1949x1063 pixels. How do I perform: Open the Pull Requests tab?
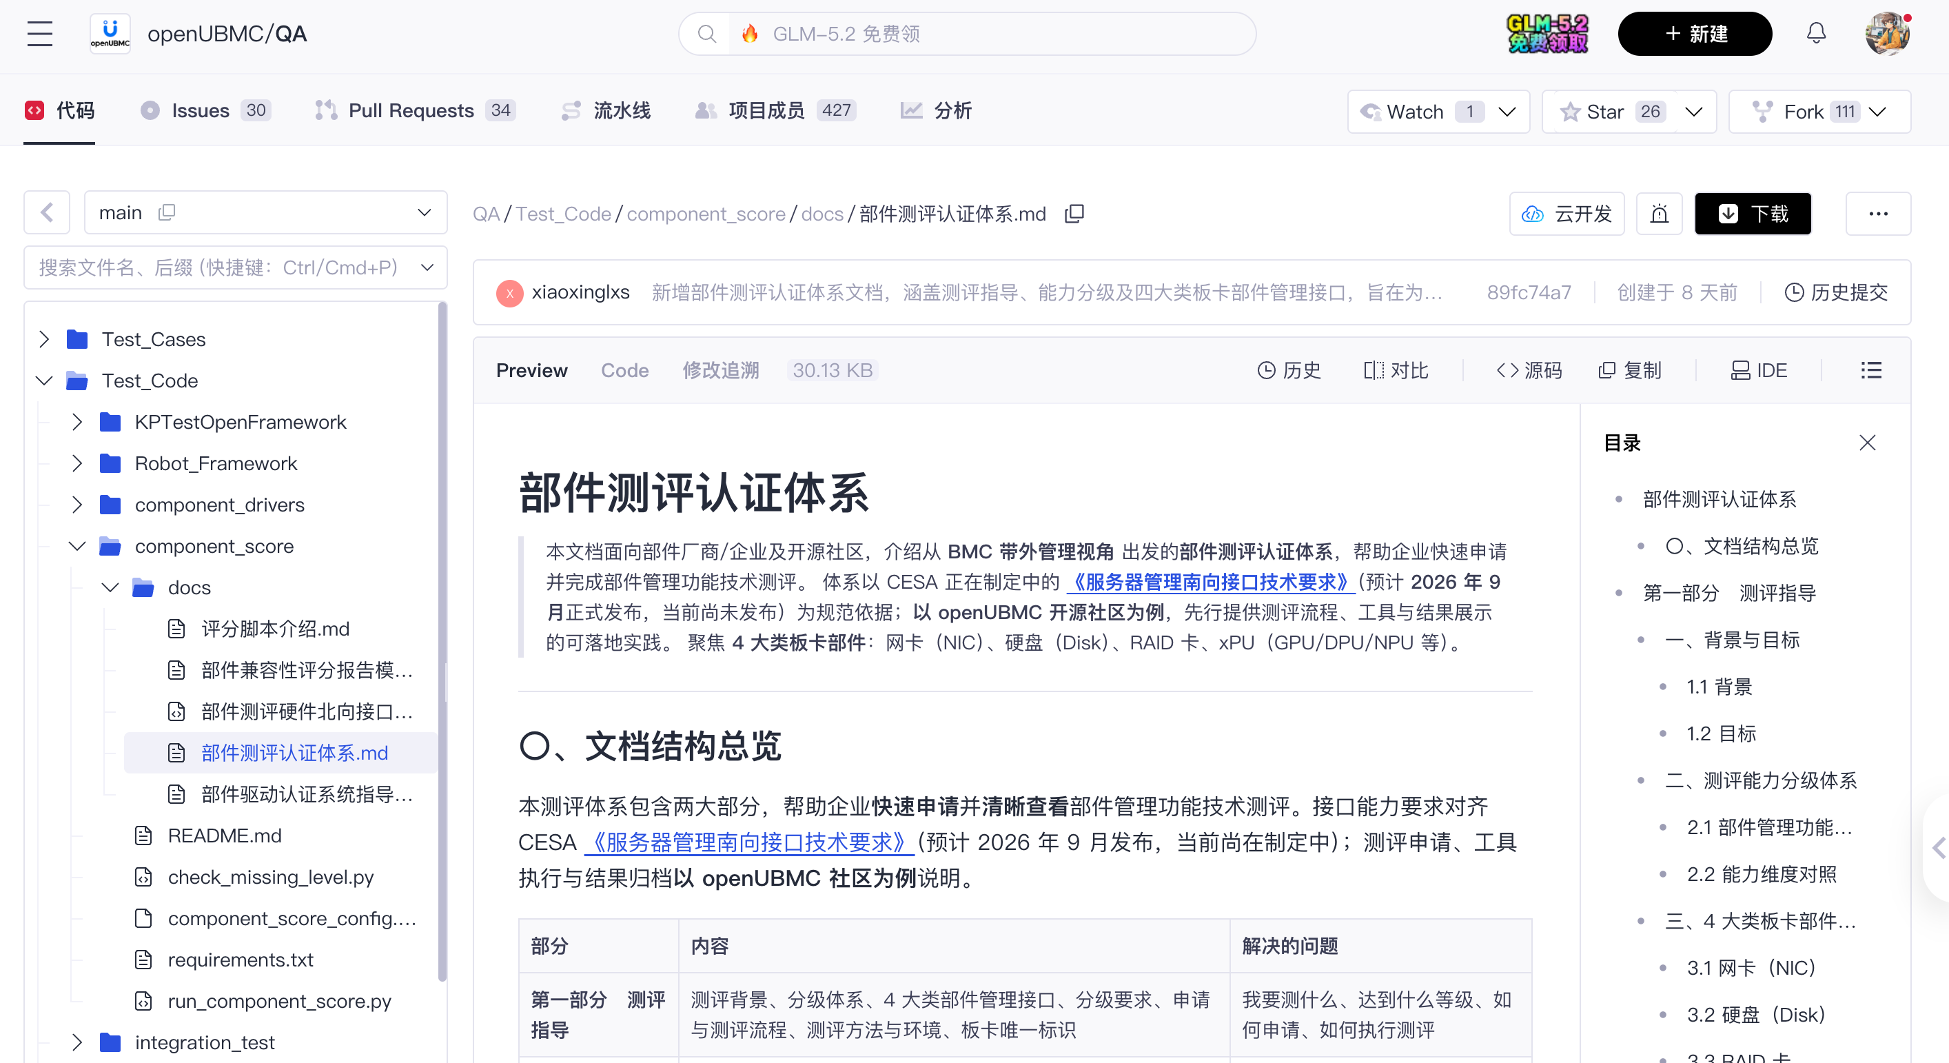(415, 111)
